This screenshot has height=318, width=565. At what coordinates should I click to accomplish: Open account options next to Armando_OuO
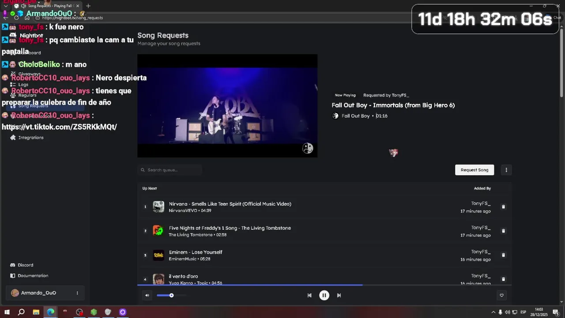coord(77,293)
